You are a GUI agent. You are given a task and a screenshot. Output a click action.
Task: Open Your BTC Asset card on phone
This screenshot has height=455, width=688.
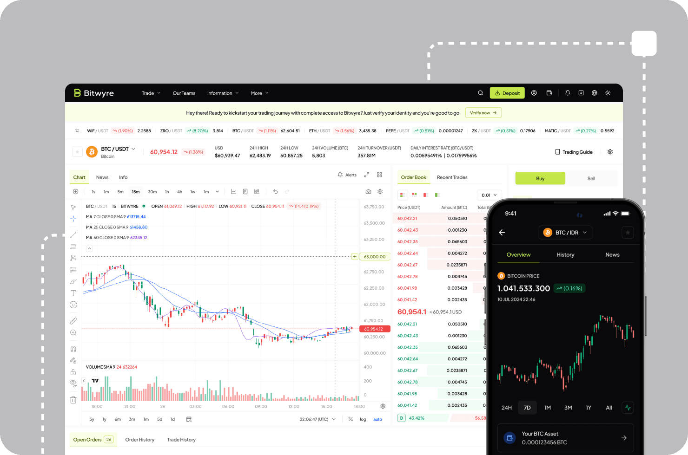coord(566,438)
